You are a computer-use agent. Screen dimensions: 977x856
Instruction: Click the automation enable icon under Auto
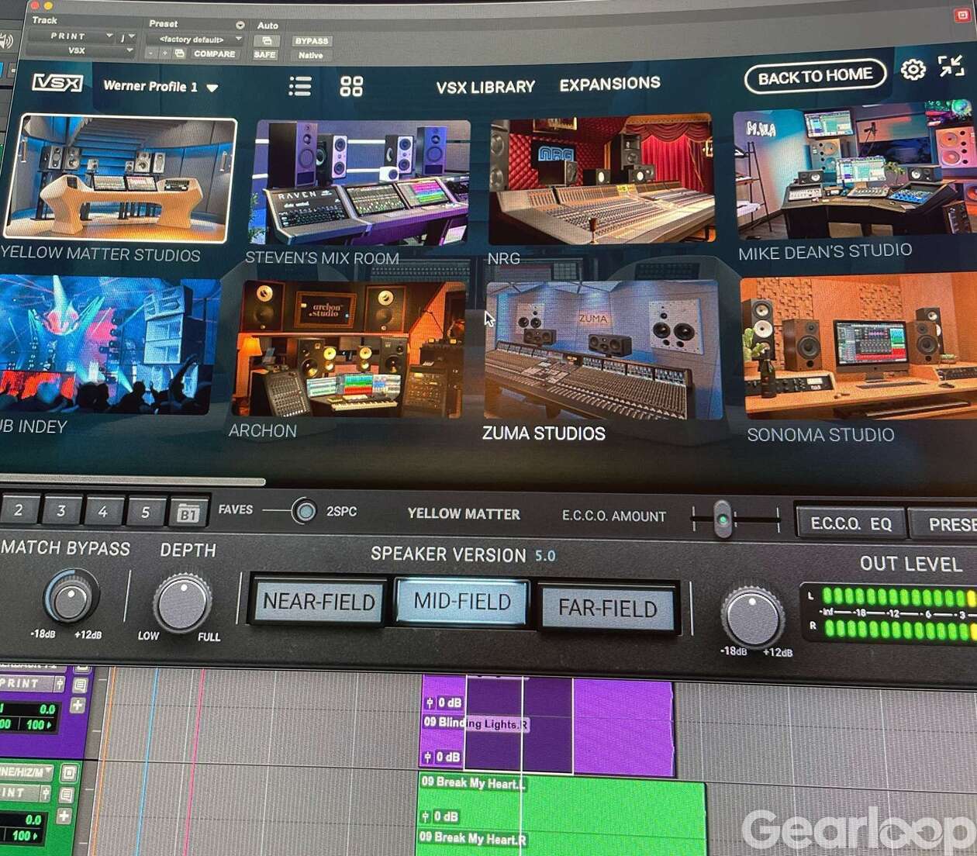coord(266,41)
